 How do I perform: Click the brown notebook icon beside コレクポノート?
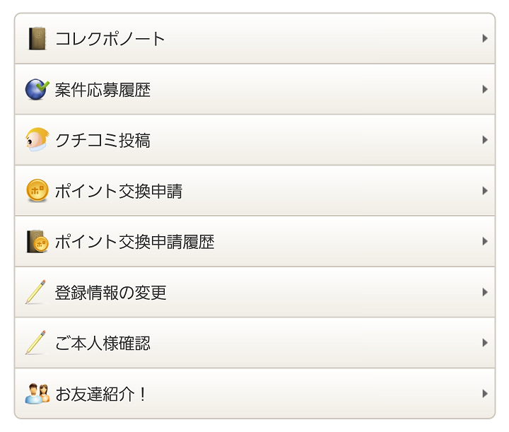coord(37,39)
